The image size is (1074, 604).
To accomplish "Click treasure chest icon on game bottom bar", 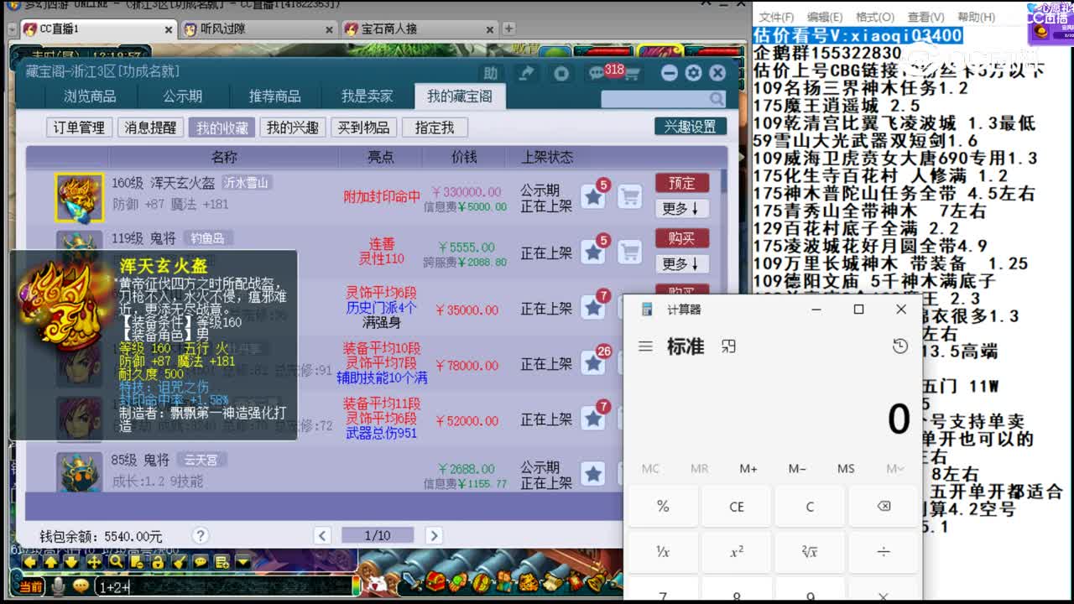I will tap(436, 581).
